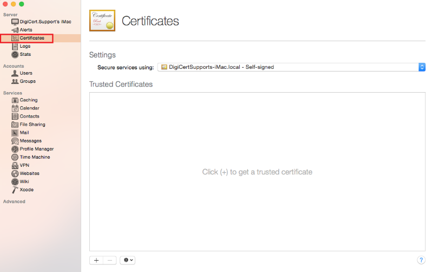
Task: Click the Certificates sidebar icon
Action: [x=15, y=38]
